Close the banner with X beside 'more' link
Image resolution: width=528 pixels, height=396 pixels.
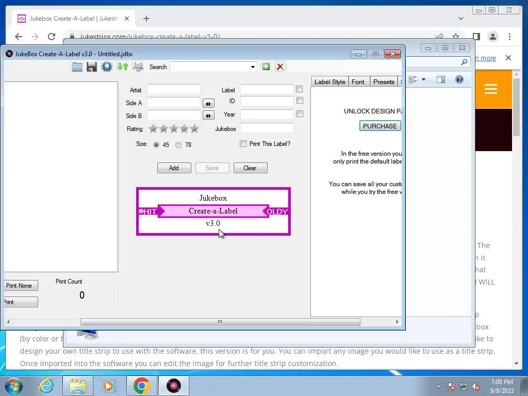508,58
